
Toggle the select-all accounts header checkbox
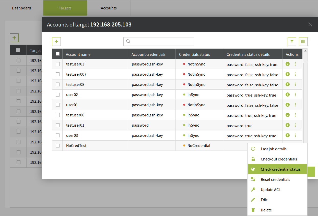click(57, 54)
